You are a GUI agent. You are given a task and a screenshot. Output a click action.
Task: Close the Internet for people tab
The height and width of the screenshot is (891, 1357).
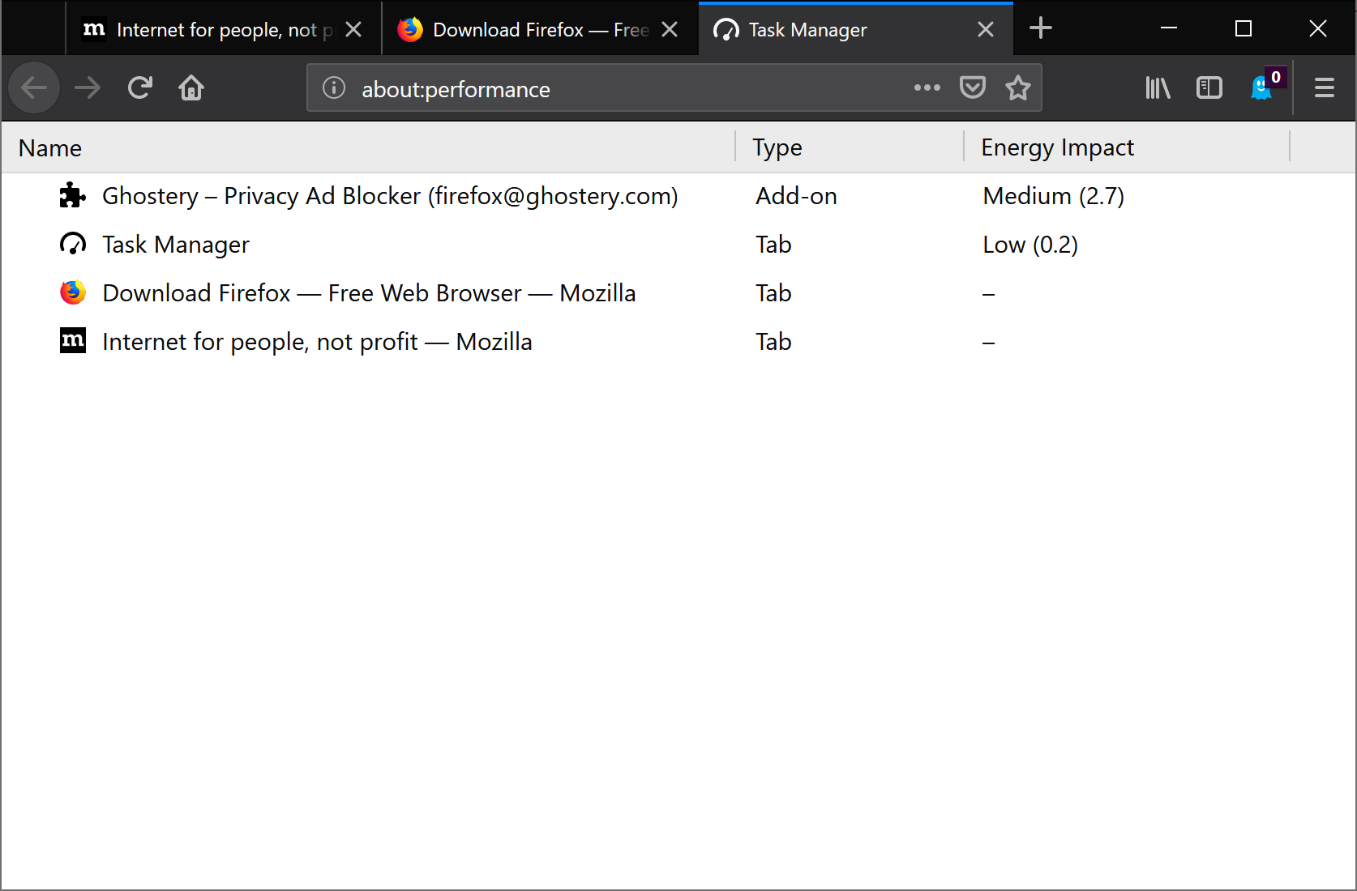[x=353, y=29]
